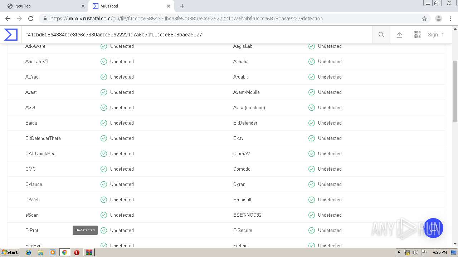Image resolution: width=458 pixels, height=257 pixels.
Task: Click the F-Secure undetected check icon
Action: click(312, 230)
